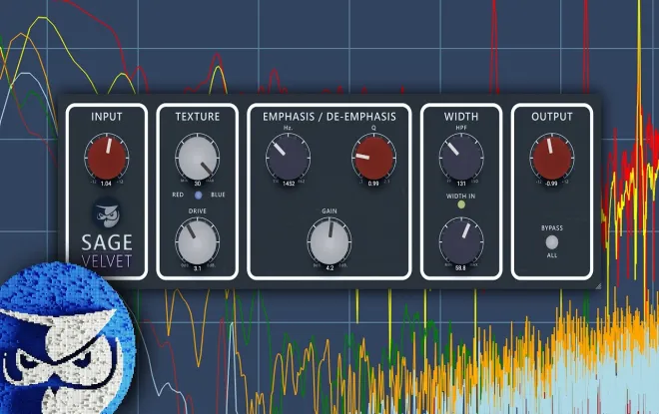Click the Emphasis Hz frequency knob
659x414 pixels.
click(288, 158)
